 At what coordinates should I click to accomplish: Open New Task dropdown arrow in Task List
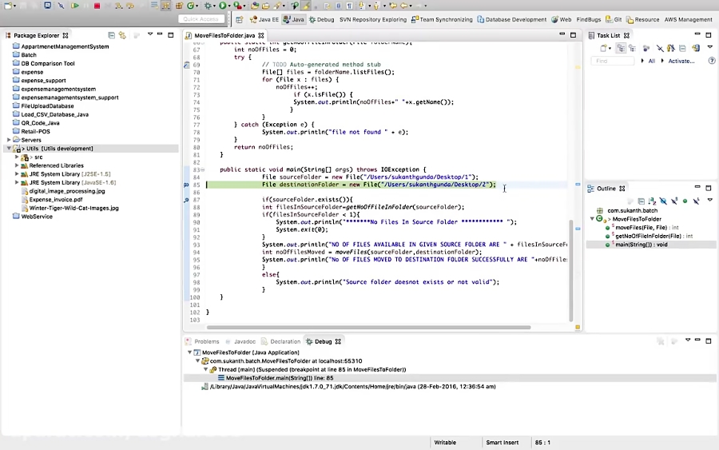(x=610, y=49)
